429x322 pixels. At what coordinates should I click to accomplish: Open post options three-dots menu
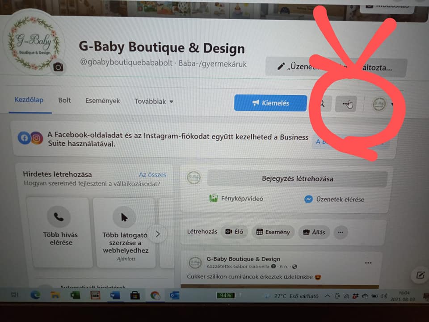coord(368,263)
